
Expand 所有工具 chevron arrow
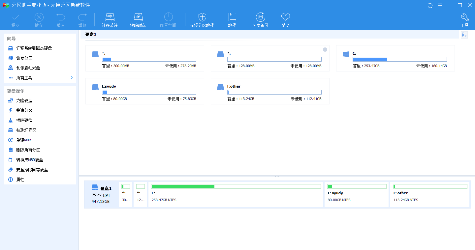(x=72, y=78)
